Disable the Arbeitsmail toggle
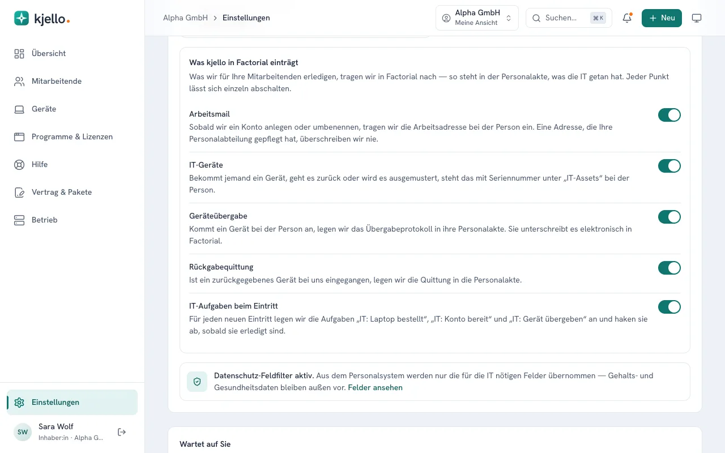The width and height of the screenshot is (725, 453). [669, 115]
